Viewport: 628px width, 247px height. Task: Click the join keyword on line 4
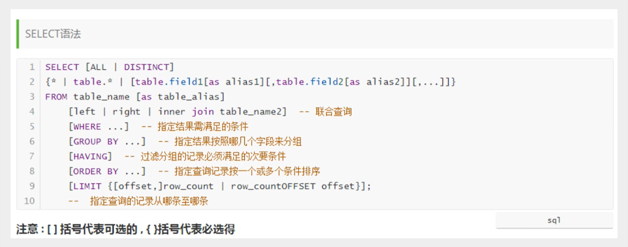tap(203, 112)
